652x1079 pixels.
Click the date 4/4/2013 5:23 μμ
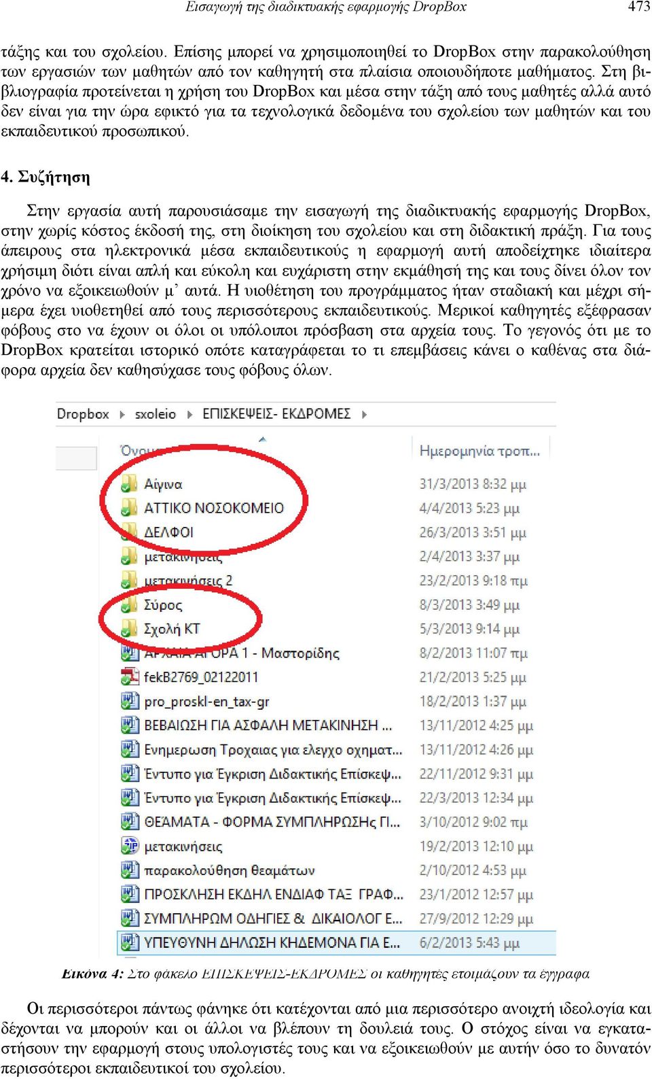(469, 508)
